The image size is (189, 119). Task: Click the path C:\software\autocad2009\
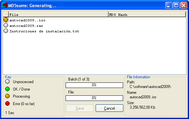pyautogui.click(x=150, y=87)
